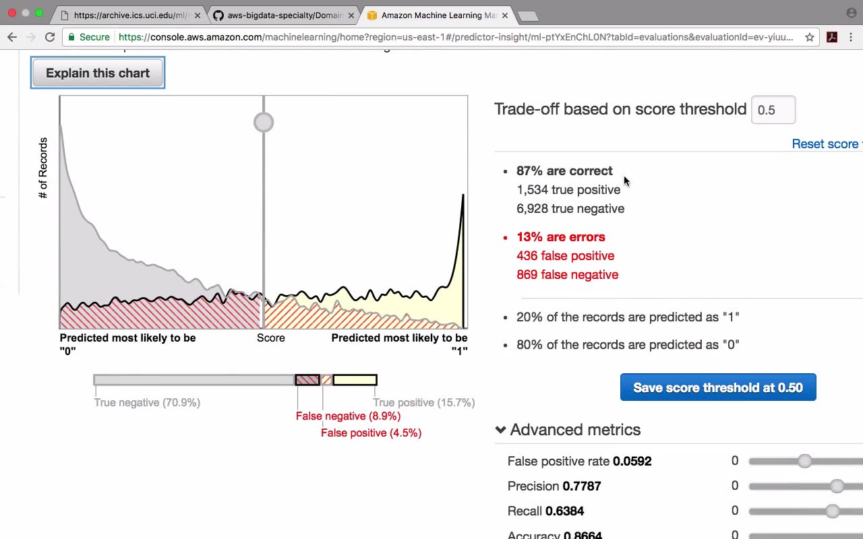Click the Chrome profile avatar icon

pyautogui.click(x=851, y=13)
